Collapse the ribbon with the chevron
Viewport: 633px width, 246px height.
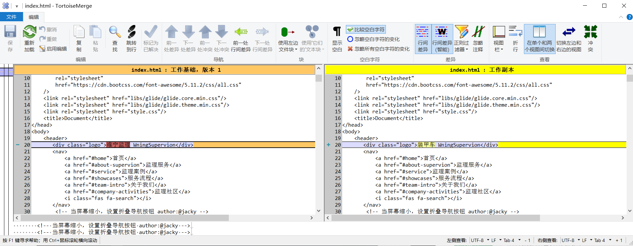click(x=621, y=17)
